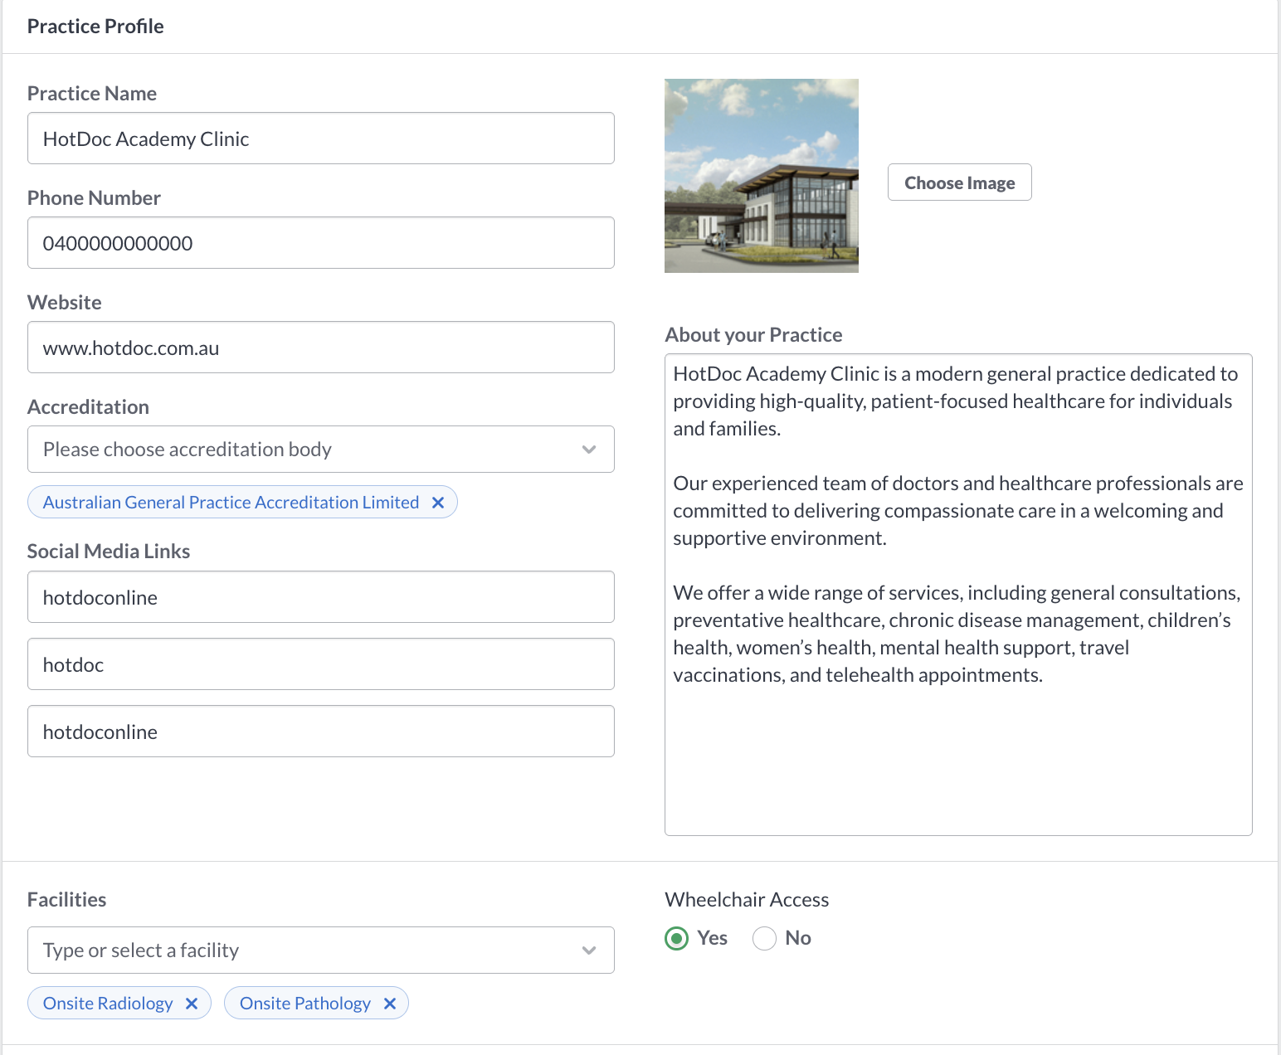Select No for Wheelchair Access
This screenshot has width=1281, height=1055.
pos(764,938)
